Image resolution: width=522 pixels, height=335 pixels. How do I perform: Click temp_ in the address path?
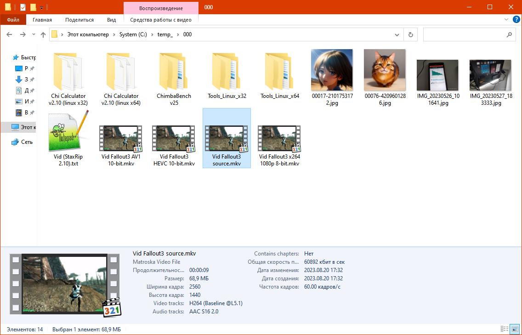point(165,34)
